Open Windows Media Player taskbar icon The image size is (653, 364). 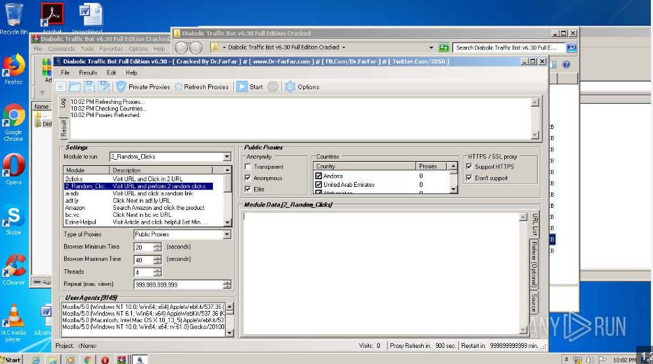coord(70,360)
